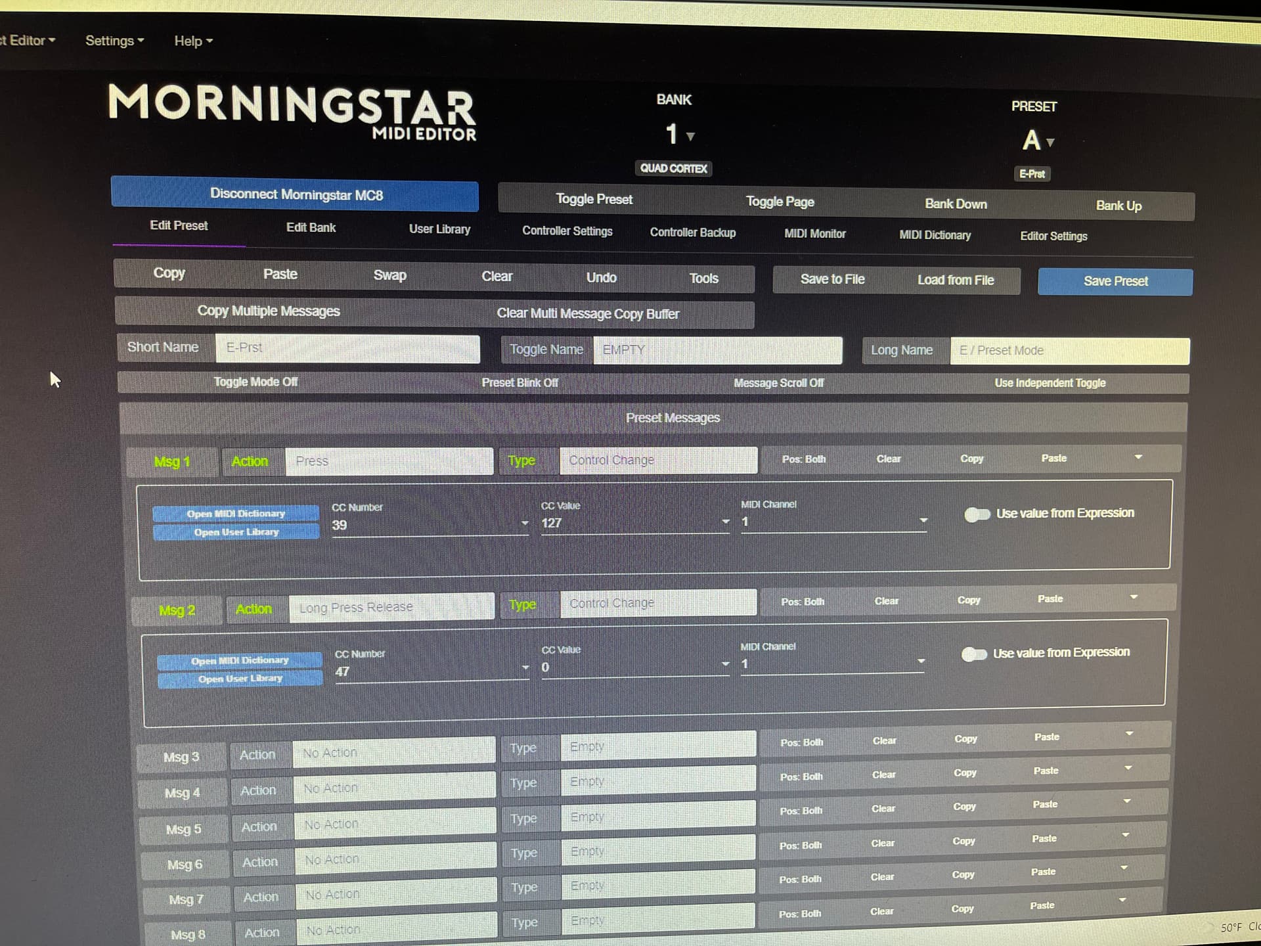Open Msg 2 MIDI Channel dropdown
1261x946 pixels.
pos(921,662)
